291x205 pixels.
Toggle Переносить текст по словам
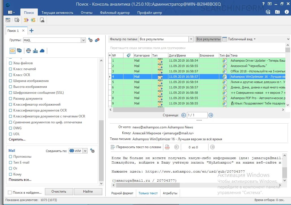point(136,147)
